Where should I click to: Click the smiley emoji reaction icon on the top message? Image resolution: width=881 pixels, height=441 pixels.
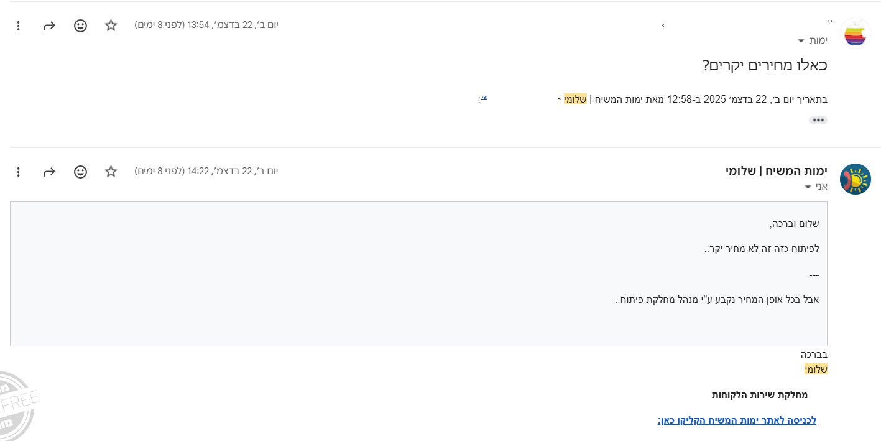point(80,26)
